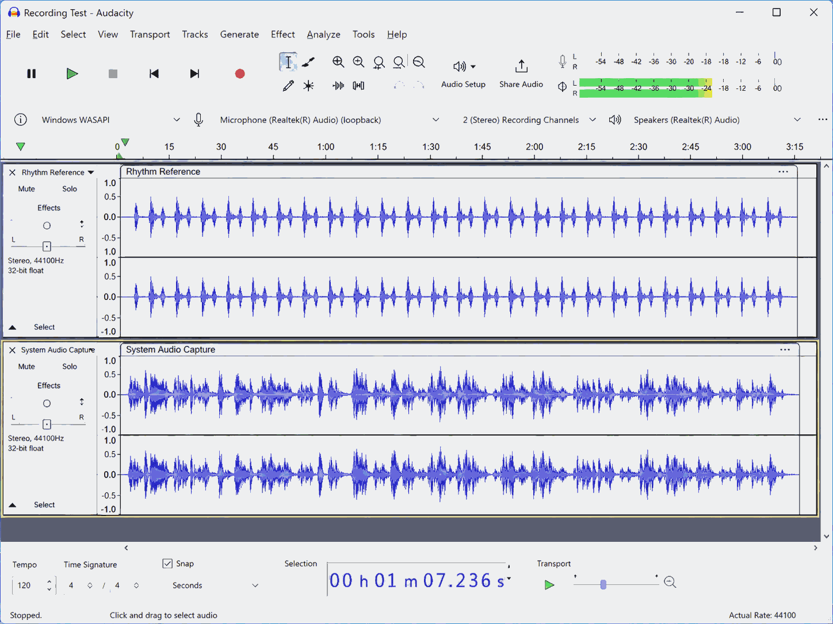Image resolution: width=833 pixels, height=624 pixels.
Task: Open the Microphone recording device dropdown
Action: [x=330, y=120]
